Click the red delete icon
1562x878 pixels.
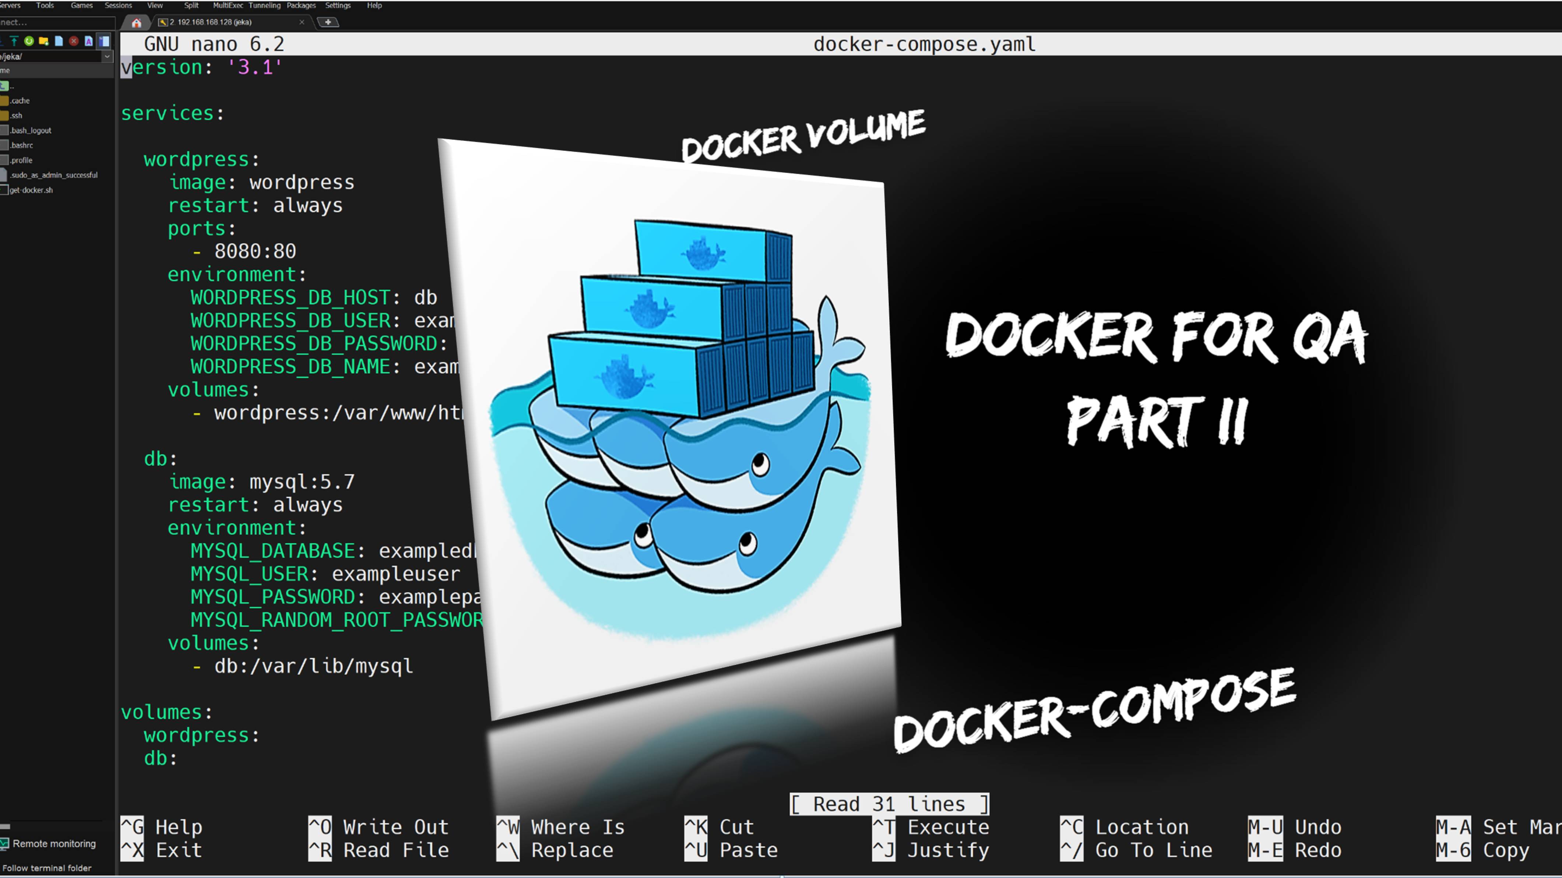click(x=74, y=41)
